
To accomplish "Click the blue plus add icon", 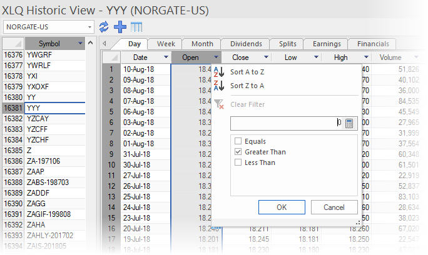I will pos(120,27).
